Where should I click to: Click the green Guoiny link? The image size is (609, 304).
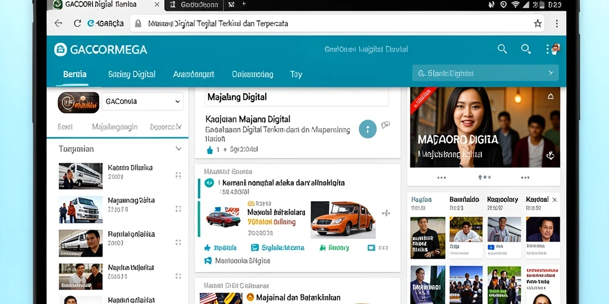334,248
